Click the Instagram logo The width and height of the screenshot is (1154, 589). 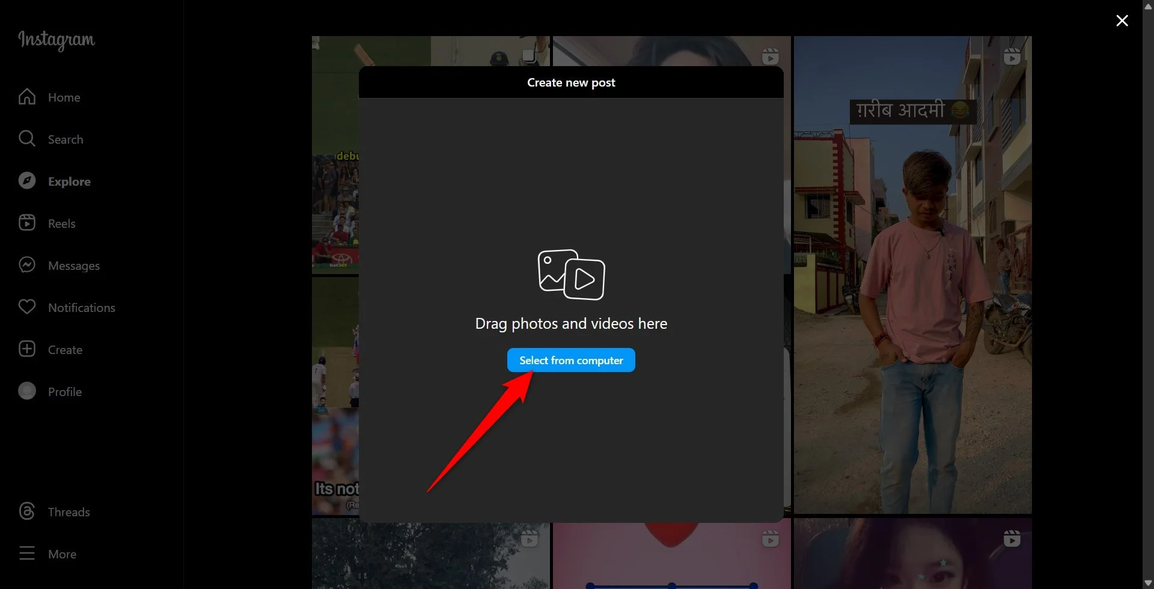point(56,40)
